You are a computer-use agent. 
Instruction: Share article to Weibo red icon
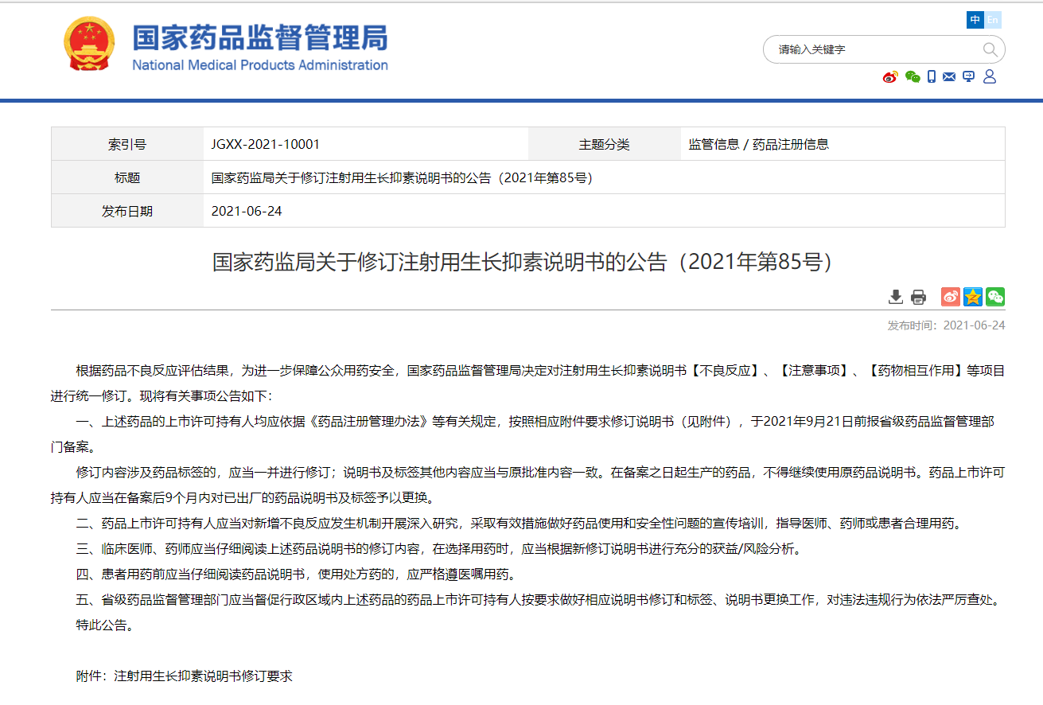click(951, 297)
